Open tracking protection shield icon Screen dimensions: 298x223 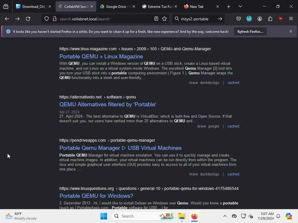pos(47,19)
